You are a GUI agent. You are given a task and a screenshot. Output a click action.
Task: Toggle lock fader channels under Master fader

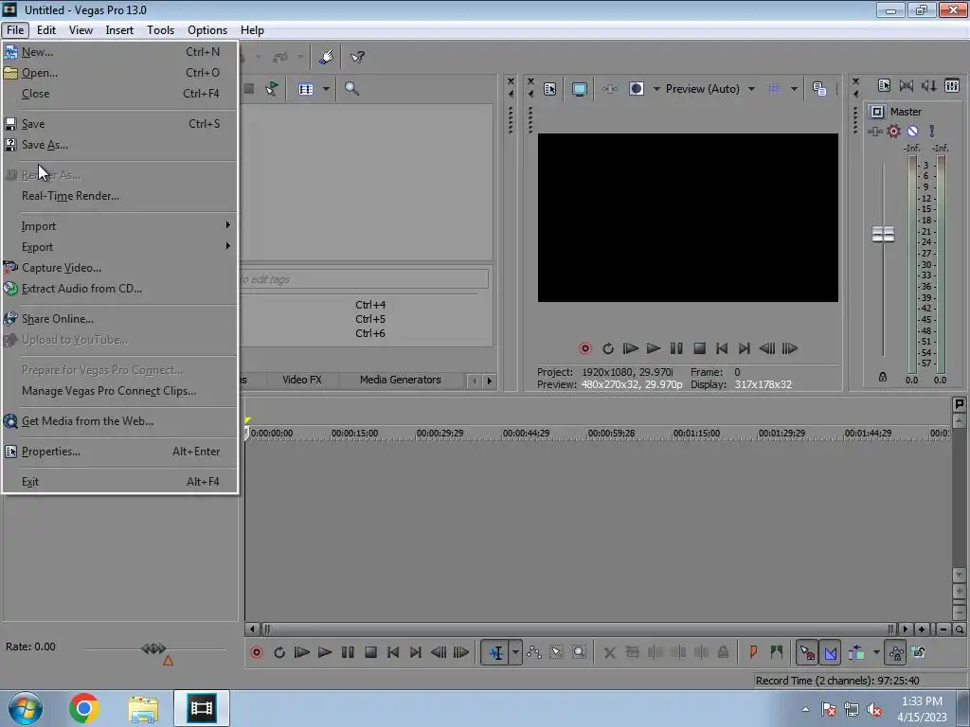pyautogui.click(x=883, y=377)
